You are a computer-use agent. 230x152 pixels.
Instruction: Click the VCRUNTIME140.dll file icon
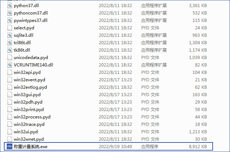coord(10,65)
